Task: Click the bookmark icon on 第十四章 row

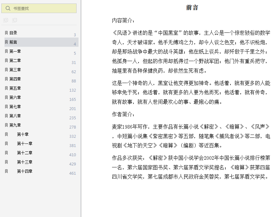Action: point(6,171)
